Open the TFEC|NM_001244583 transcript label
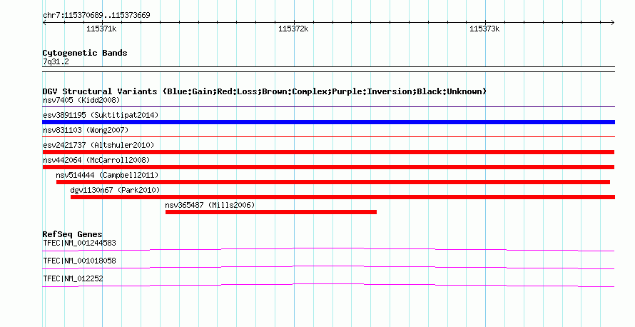Screen dimensions: 635x327 coord(79,243)
